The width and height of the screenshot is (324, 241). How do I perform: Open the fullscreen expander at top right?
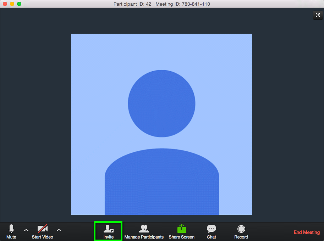click(318, 15)
